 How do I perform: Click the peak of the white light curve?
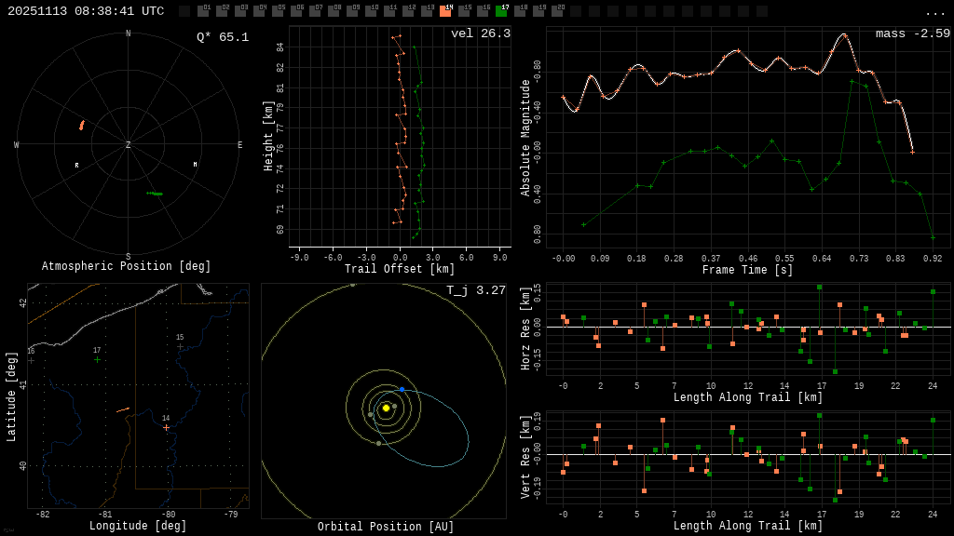click(844, 34)
